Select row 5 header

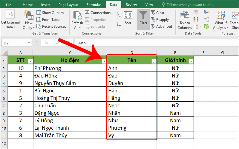click(x=4, y=91)
